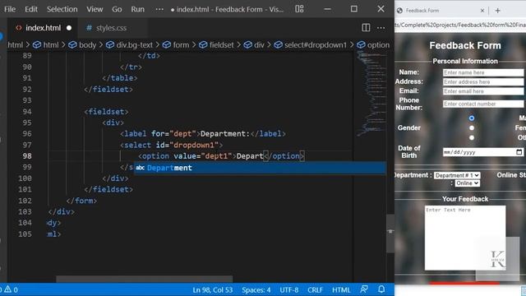Click line number 94 in gutter
Image resolution: width=526 pixels, height=296 pixels.
pyautogui.click(x=27, y=112)
